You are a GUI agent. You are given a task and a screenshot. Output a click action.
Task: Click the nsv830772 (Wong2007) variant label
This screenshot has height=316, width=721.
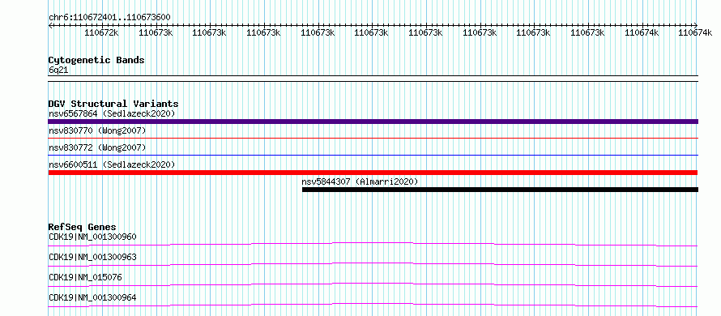pyautogui.click(x=97, y=147)
